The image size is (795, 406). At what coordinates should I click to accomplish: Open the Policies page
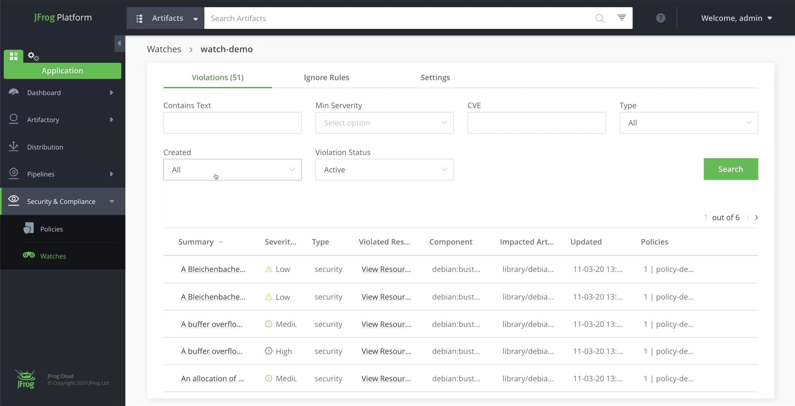pyautogui.click(x=51, y=228)
